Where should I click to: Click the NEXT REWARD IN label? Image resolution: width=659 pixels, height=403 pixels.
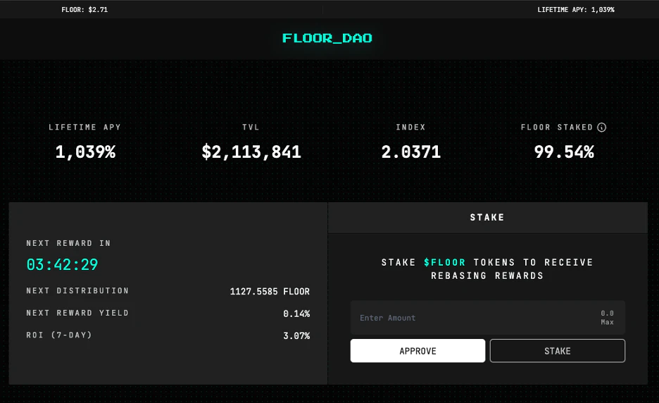(68, 243)
